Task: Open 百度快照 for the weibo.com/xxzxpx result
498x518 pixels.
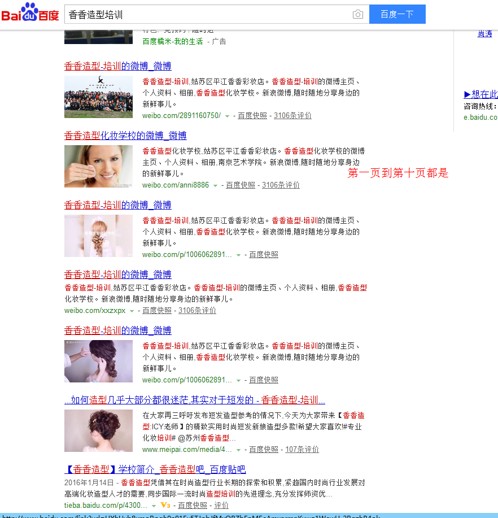Action: (157, 311)
